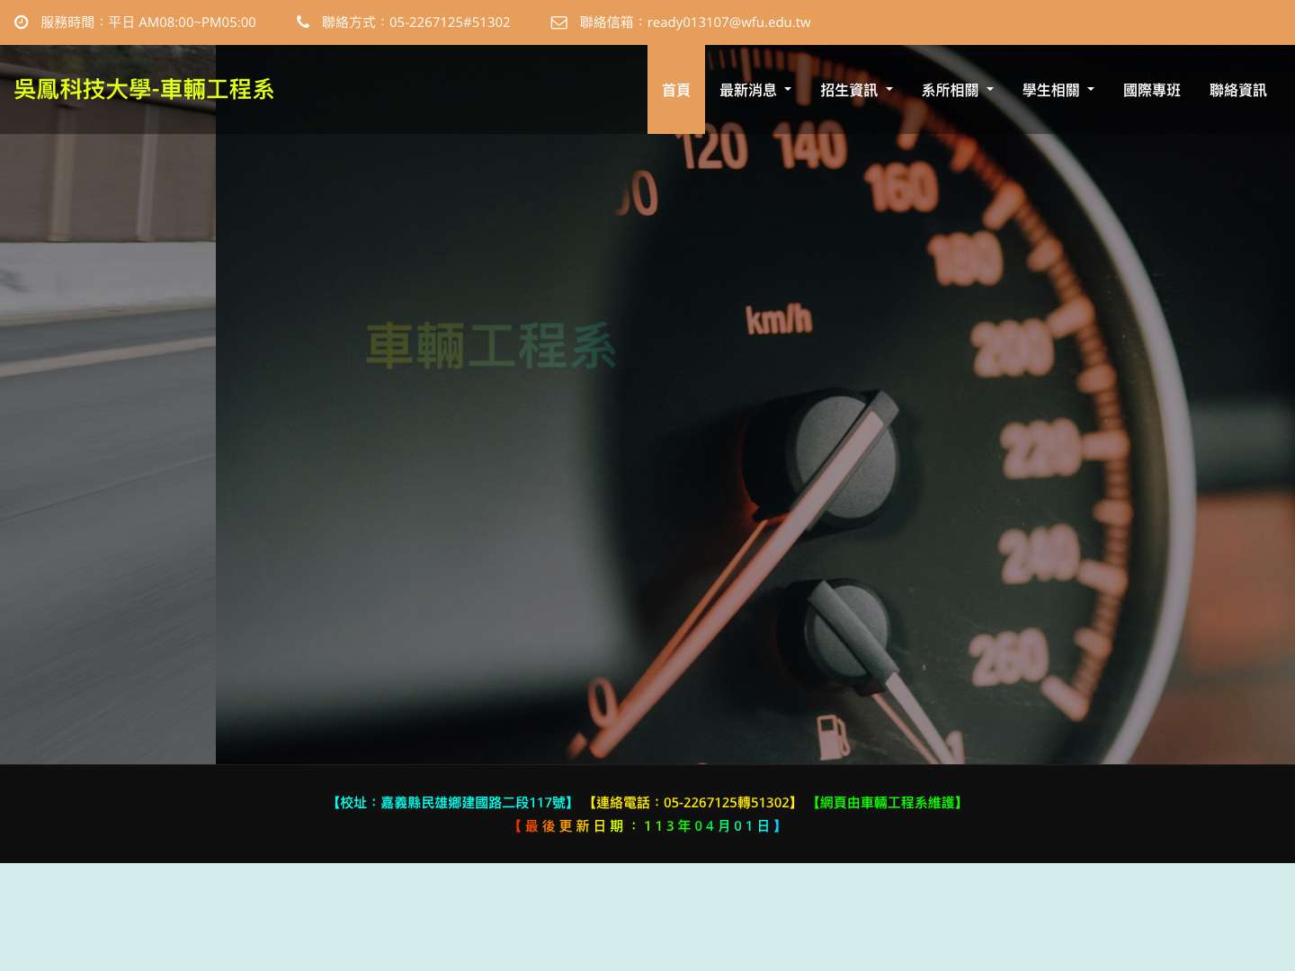Click the 車輛工程系 text on the banner
The height and width of the screenshot is (971, 1295).
pyautogui.click(x=490, y=344)
